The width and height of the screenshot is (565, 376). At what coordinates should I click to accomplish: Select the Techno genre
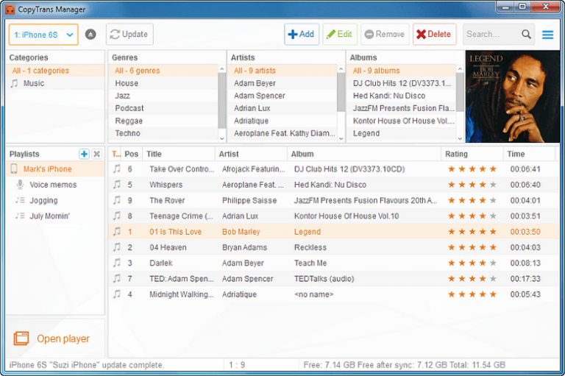pyautogui.click(x=163, y=133)
